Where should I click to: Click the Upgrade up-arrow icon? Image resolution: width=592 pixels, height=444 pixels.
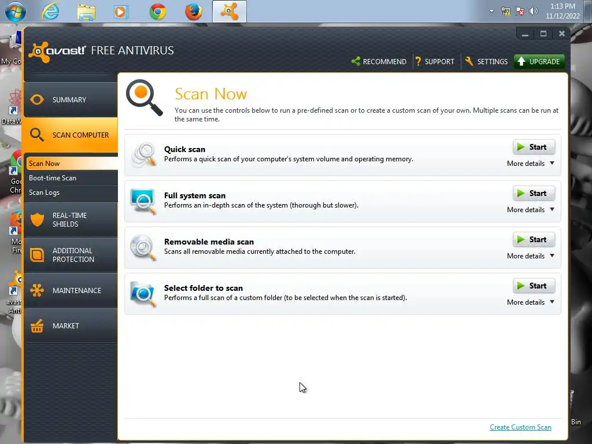tap(521, 61)
